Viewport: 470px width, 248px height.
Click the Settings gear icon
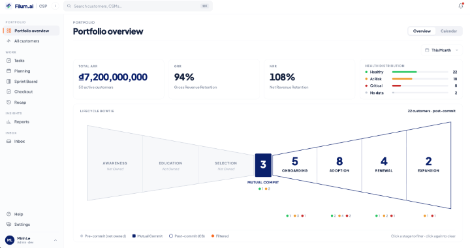(x=8, y=225)
